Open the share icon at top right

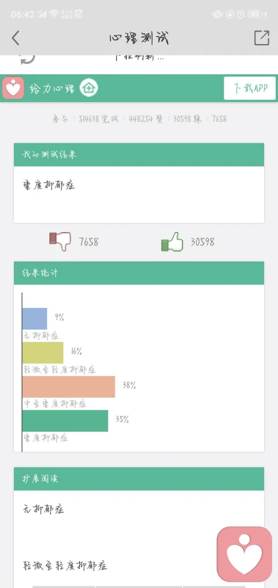pyautogui.click(x=262, y=38)
